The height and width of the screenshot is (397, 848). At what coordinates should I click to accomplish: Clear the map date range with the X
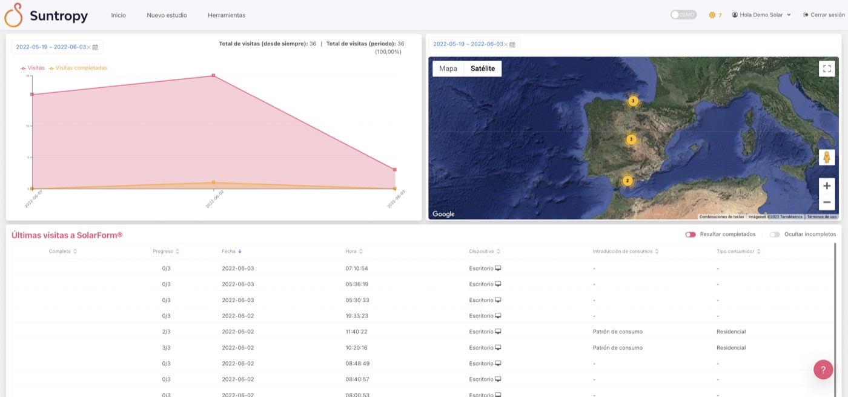(506, 44)
